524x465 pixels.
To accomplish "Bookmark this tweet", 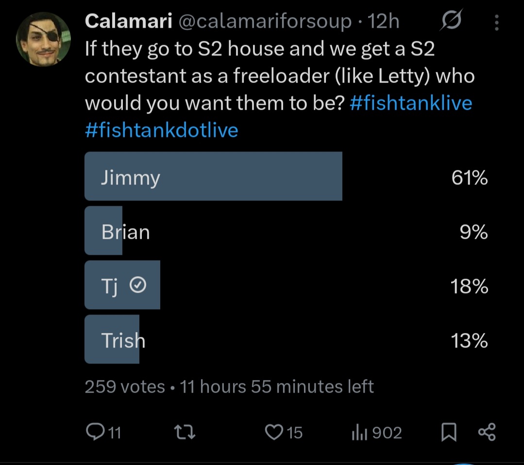I will [x=449, y=432].
